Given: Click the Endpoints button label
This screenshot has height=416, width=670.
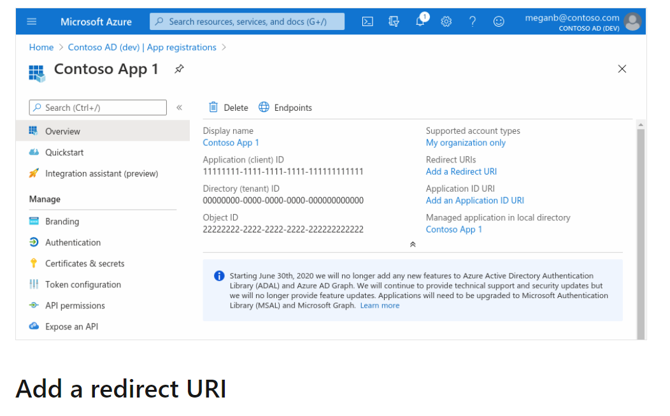Looking at the screenshot, I should click(x=293, y=108).
